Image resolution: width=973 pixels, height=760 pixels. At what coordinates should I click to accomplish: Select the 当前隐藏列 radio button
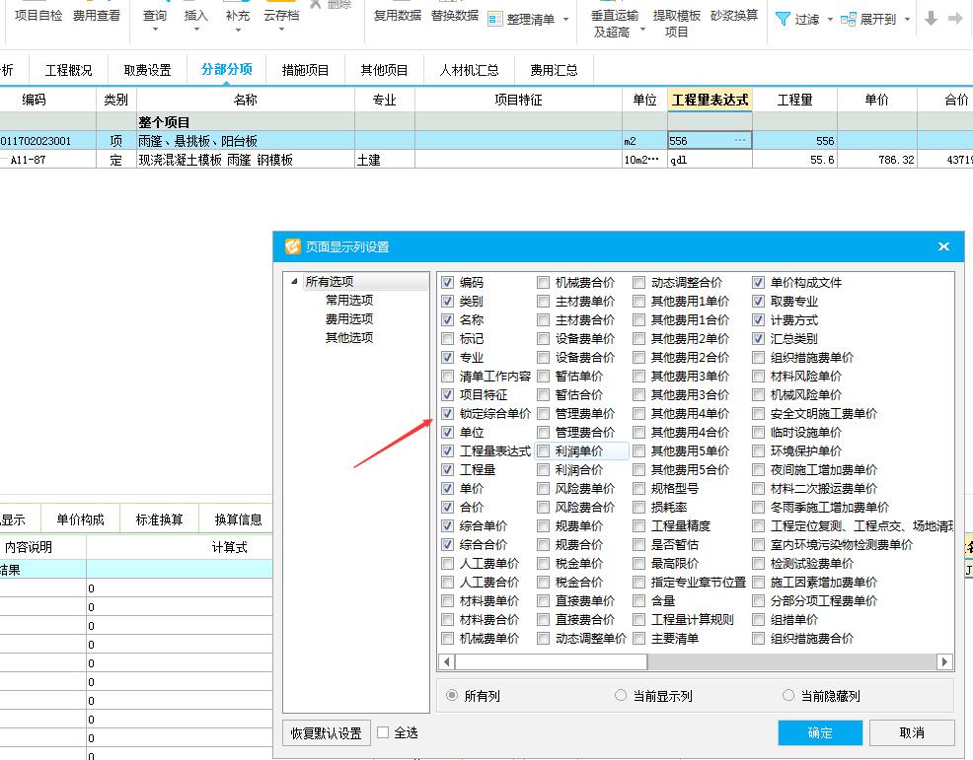(x=788, y=696)
